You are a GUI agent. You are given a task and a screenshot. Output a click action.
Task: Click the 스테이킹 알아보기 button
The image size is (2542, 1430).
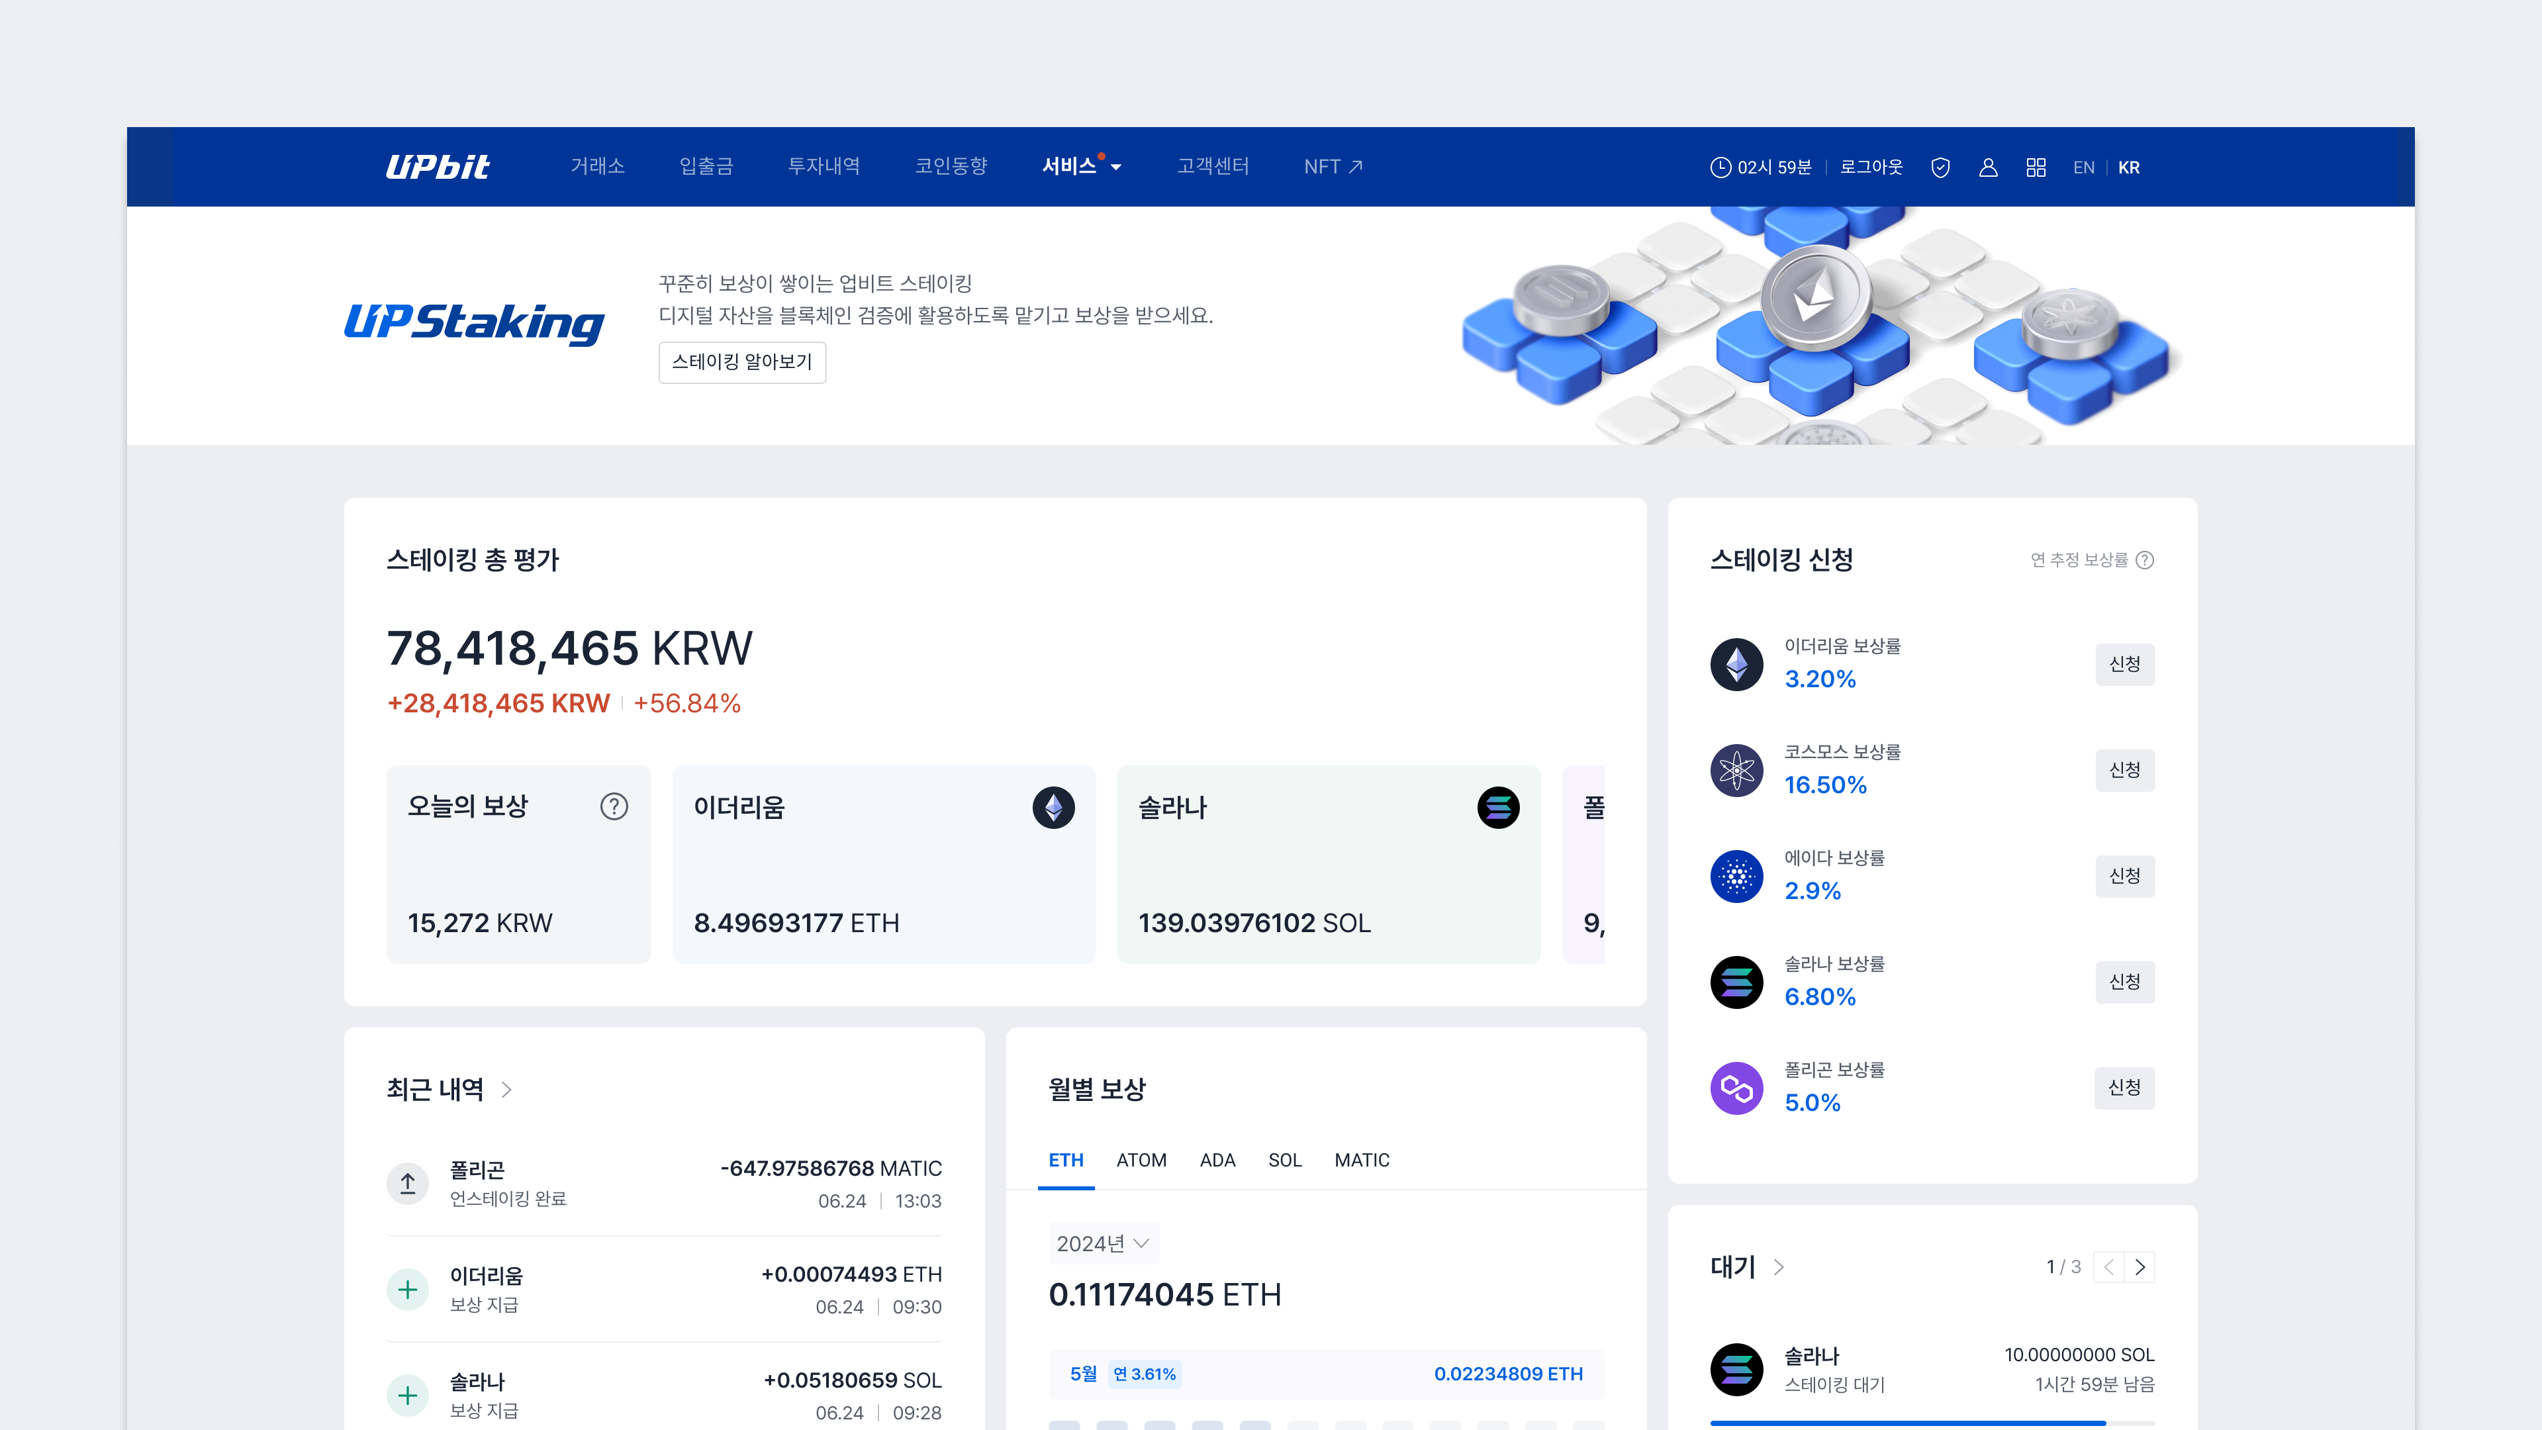(742, 362)
